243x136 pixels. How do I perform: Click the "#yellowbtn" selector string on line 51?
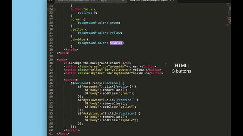pyautogui.click(x=92, y=100)
